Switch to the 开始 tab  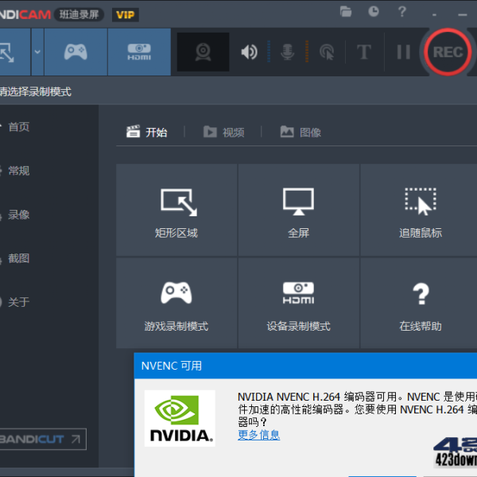tap(146, 132)
